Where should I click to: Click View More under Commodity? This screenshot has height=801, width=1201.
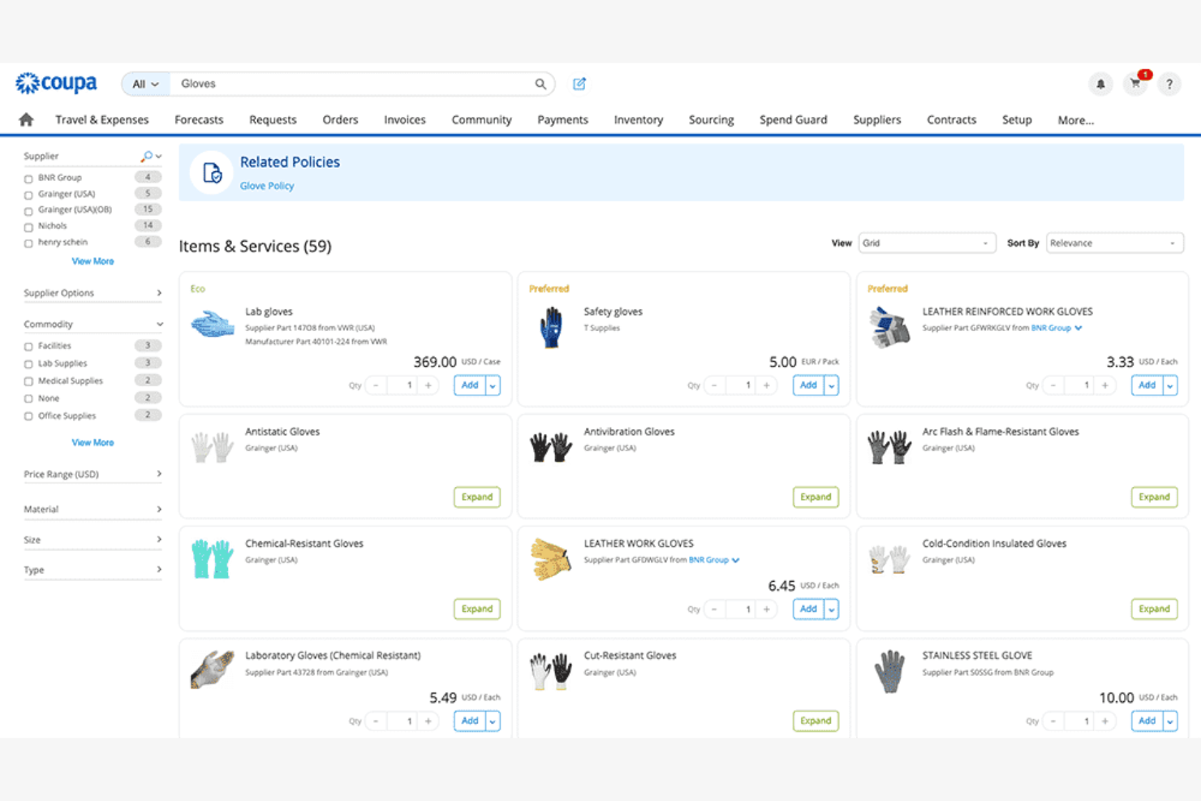click(x=93, y=442)
